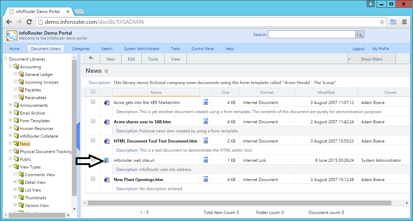This screenshot has width=413, height=221.
Task: Open the My Profile link
Action: [380, 49]
